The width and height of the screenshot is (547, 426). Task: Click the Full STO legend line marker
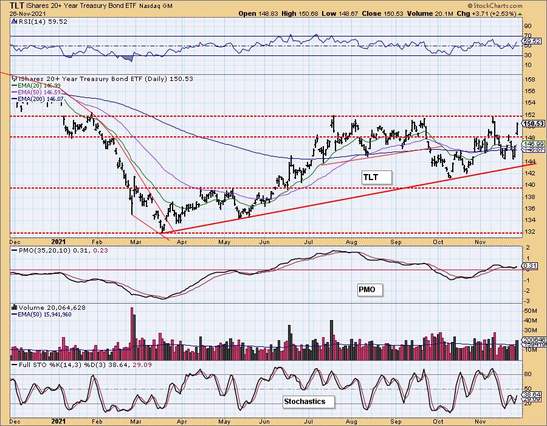(14, 363)
